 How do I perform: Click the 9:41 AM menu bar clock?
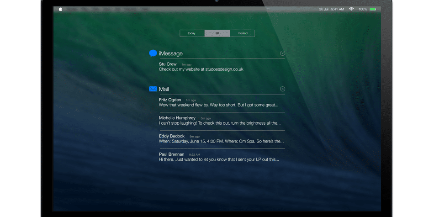click(338, 9)
